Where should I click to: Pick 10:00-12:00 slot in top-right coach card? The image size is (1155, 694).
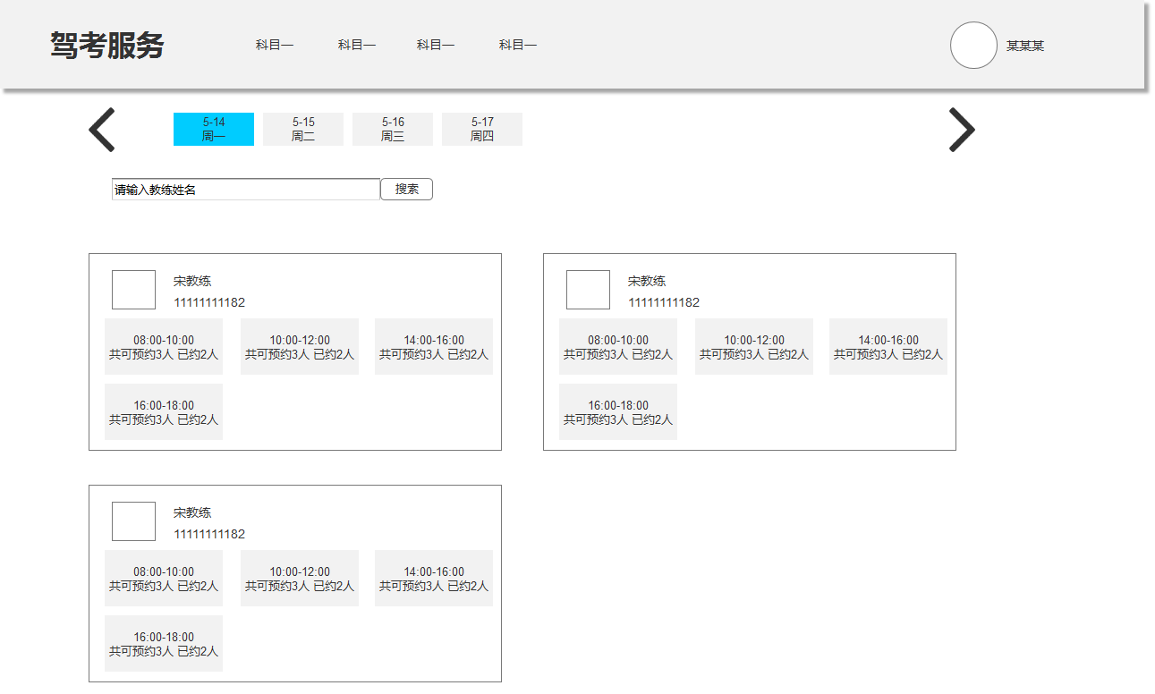(x=754, y=347)
